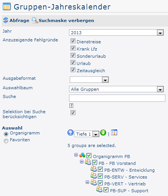Toggle the Urlaub absence reason checkbox
This screenshot has width=168, height=196.
coord(73,63)
